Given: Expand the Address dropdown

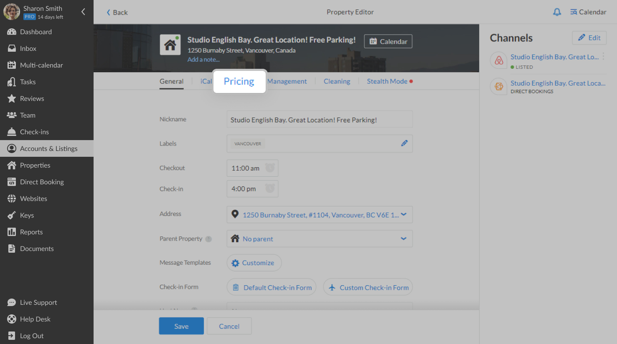Looking at the screenshot, I should 403,214.
